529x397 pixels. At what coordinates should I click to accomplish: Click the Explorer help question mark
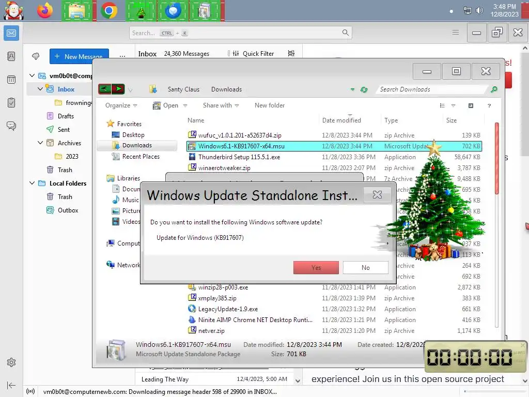489,105
